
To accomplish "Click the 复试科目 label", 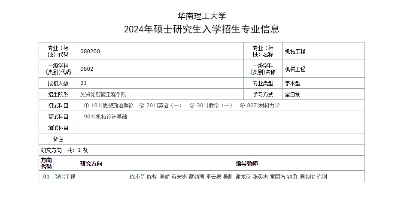I will click(58, 117).
